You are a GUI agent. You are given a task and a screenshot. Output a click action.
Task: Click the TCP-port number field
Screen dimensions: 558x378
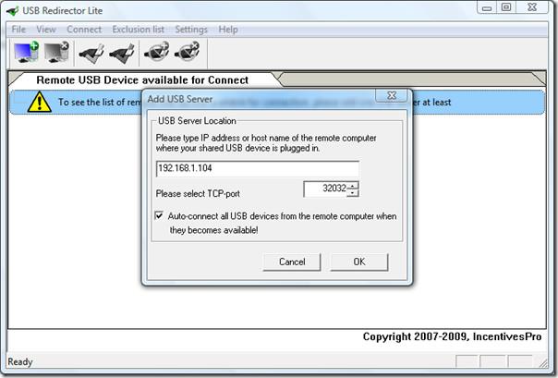(x=324, y=189)
